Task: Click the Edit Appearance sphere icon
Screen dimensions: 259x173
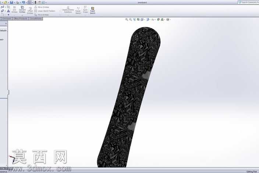Action: [x=158, y=20]
